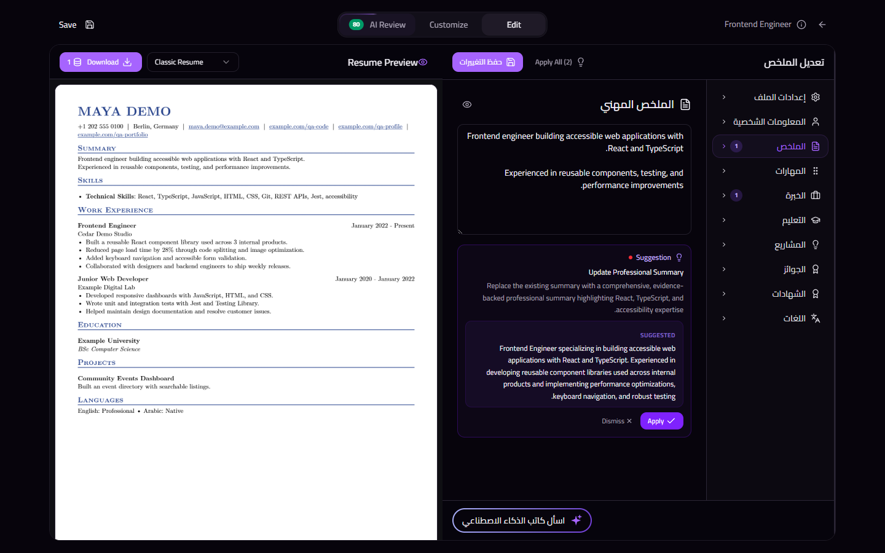Click the graduation cap icon for التعليم
The height and width of the screenshot is (553, 885).
click(x=816, y=220)
